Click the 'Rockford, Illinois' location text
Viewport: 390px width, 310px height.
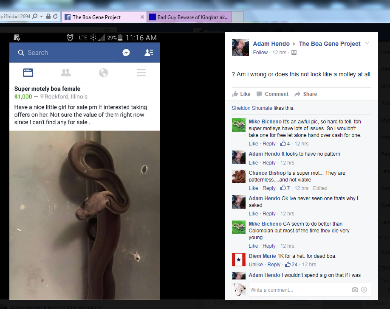(x=66, y=97)
